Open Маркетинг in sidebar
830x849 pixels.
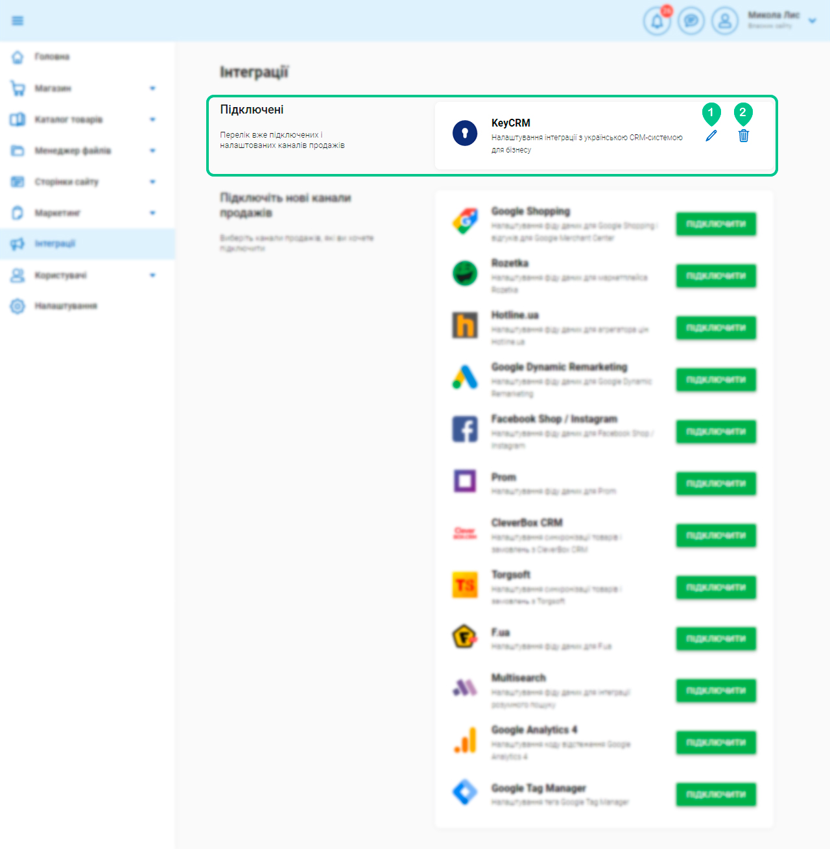[x=58, y=213]
